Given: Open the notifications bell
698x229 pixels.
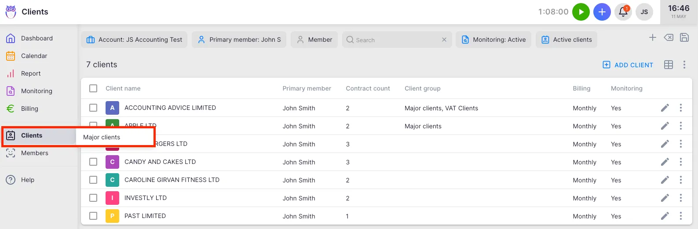Looking at the screenshot, I should pyautogui.click(x=623, y=12).
